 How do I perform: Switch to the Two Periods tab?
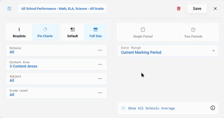pyautogui.click(x=193, y=32)
